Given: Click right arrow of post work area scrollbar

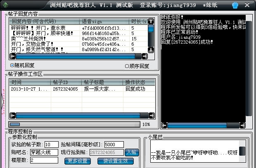Looking at the screenshot, I should click(x=152, y=115).
